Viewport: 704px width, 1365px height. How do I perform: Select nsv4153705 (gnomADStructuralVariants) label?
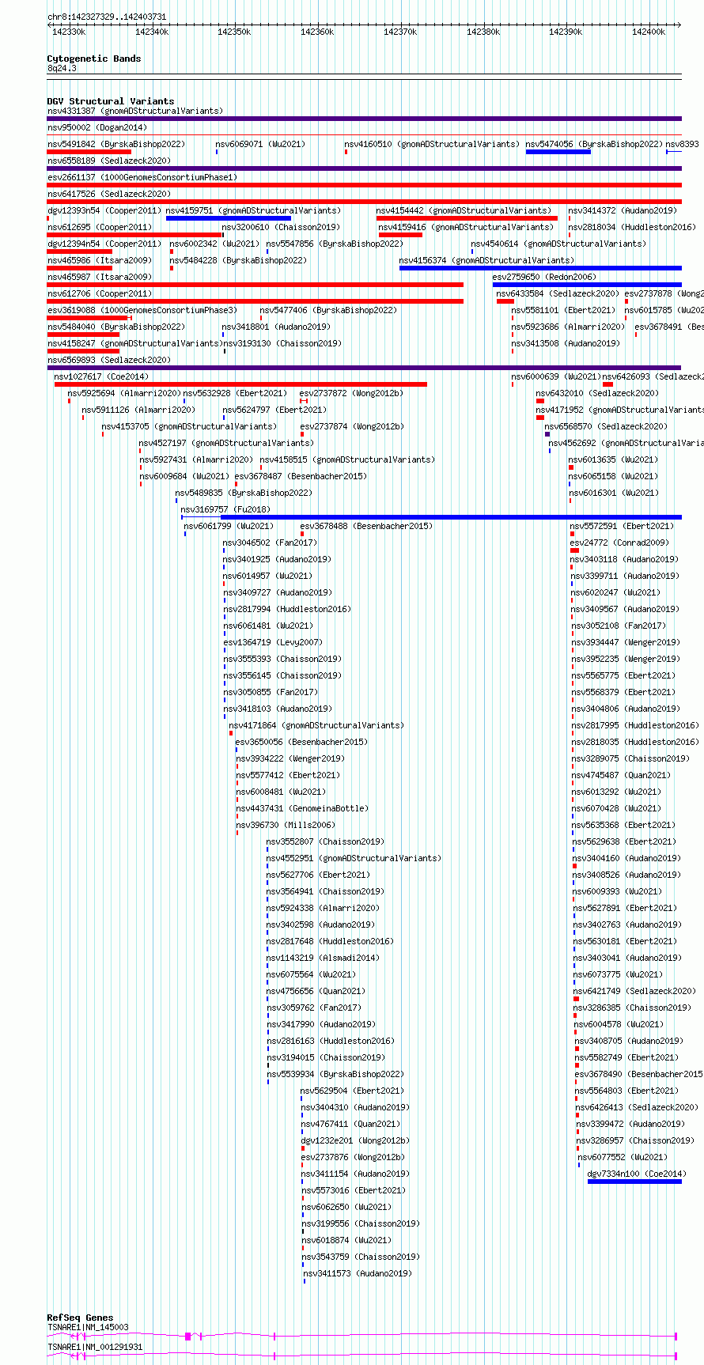[189, 426]
